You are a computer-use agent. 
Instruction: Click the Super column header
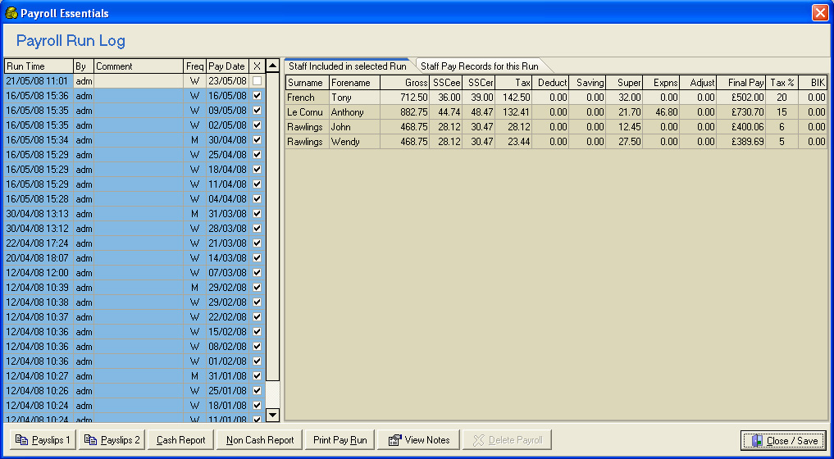tap(624, 83)
